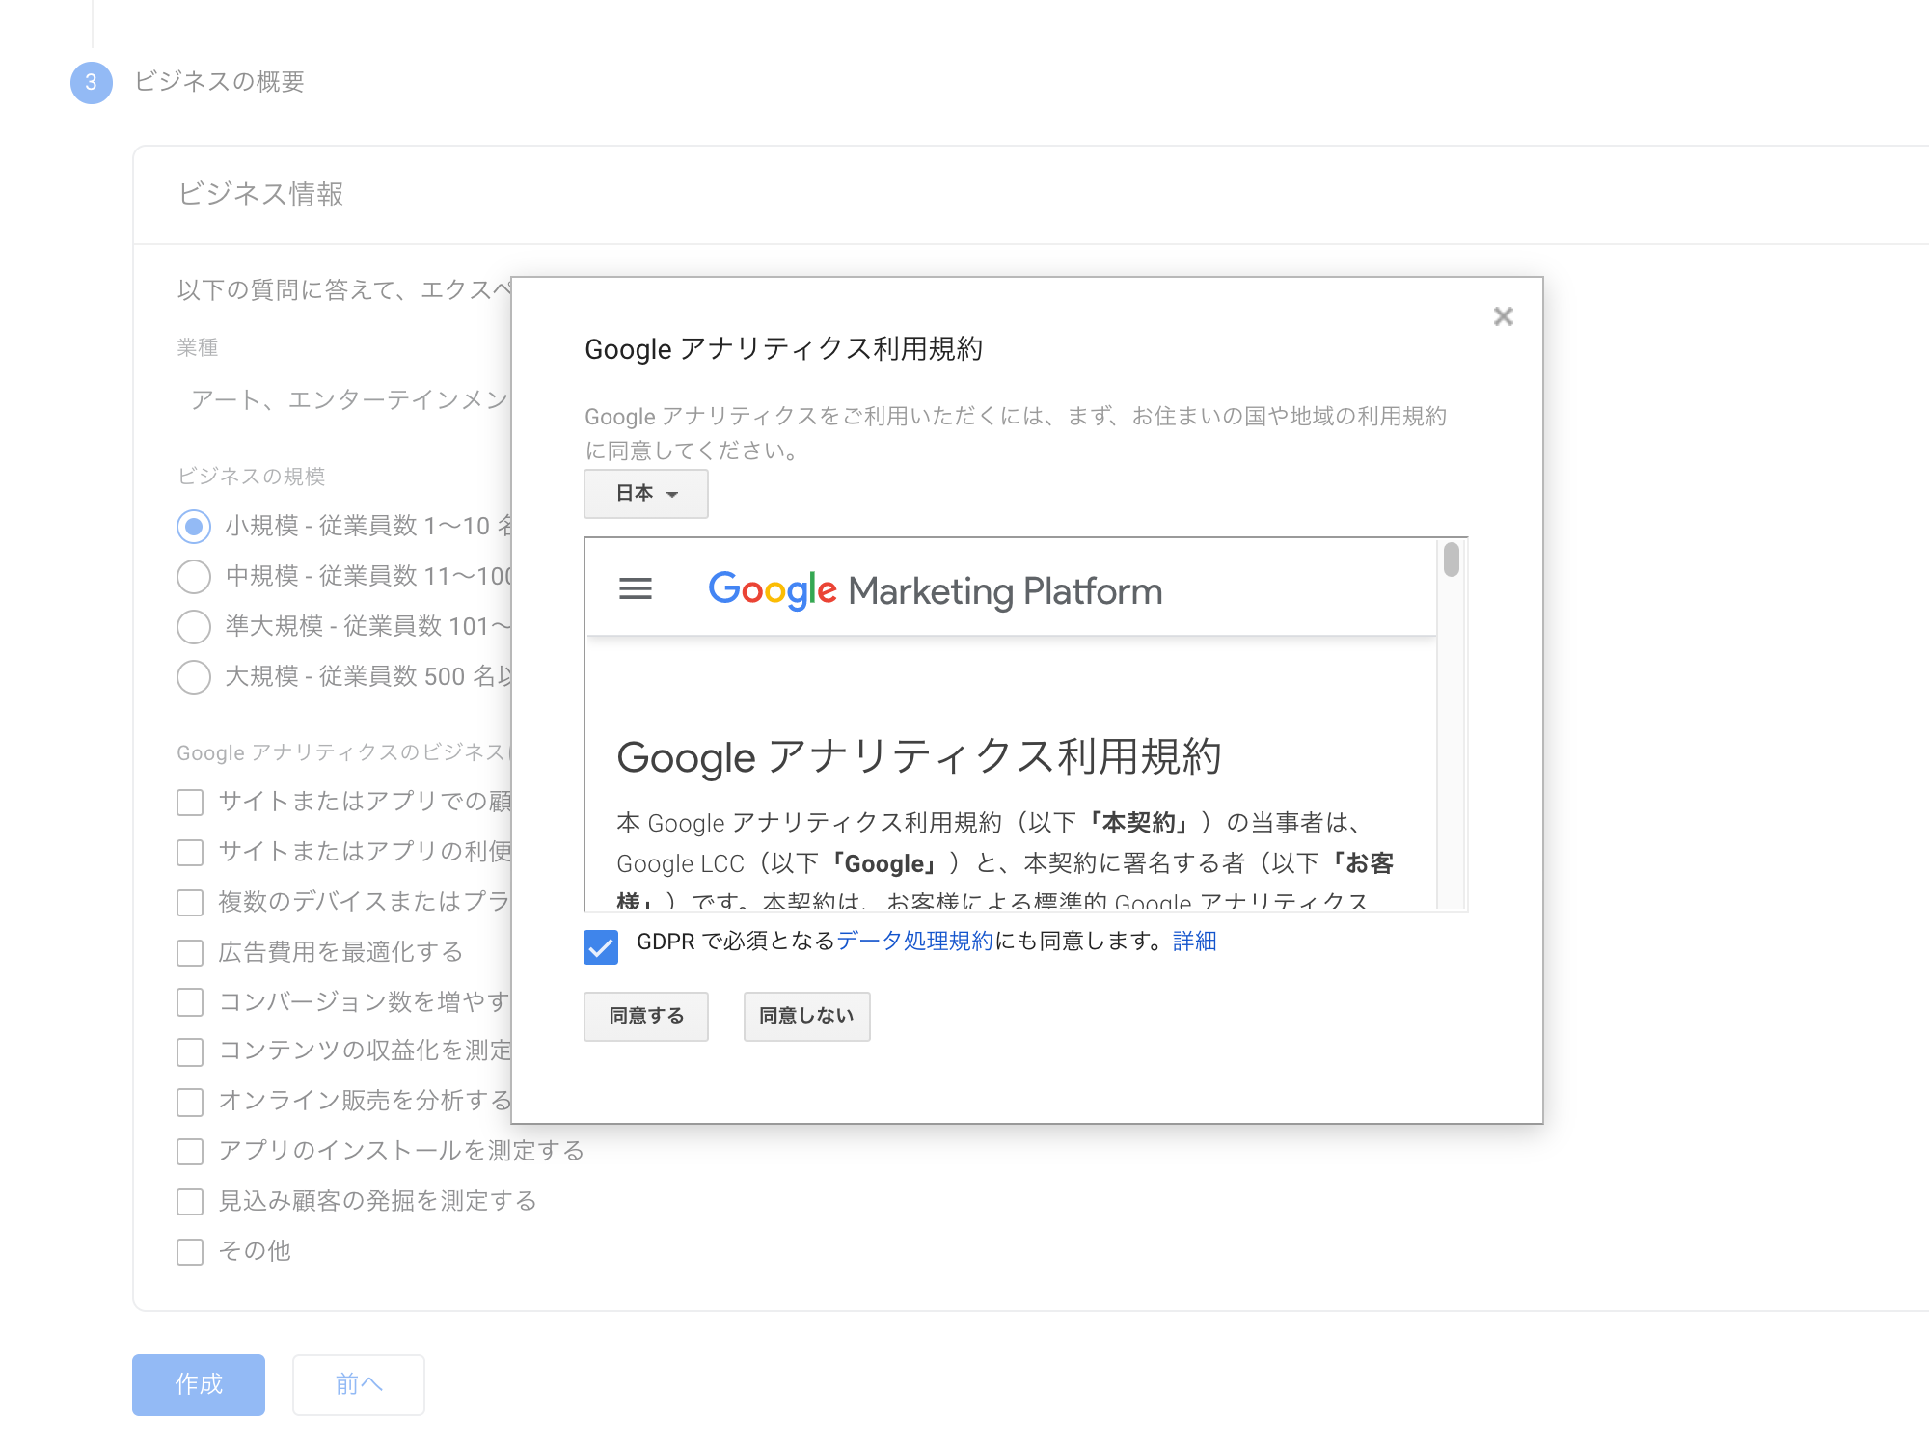This screenshot has height=1447, width=1929.
Task: Check コンテンツの収益化を測定 checkbox
Action: pos(190,1052)
